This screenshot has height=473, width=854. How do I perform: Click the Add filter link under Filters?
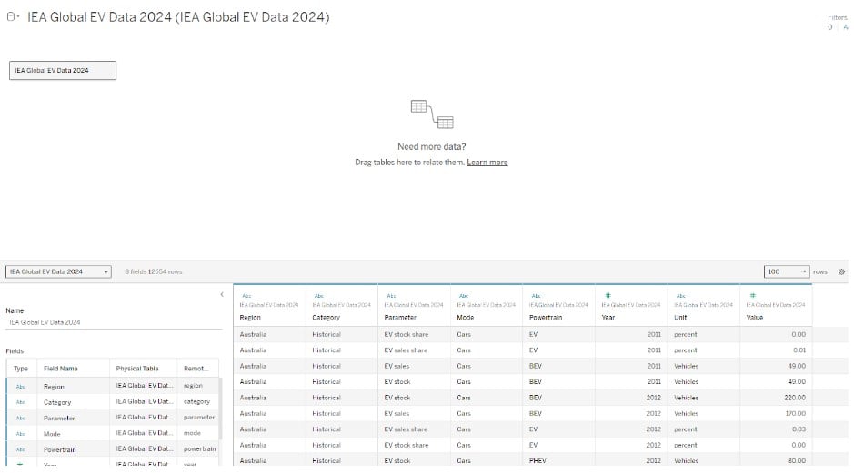[x=845, y=26]
